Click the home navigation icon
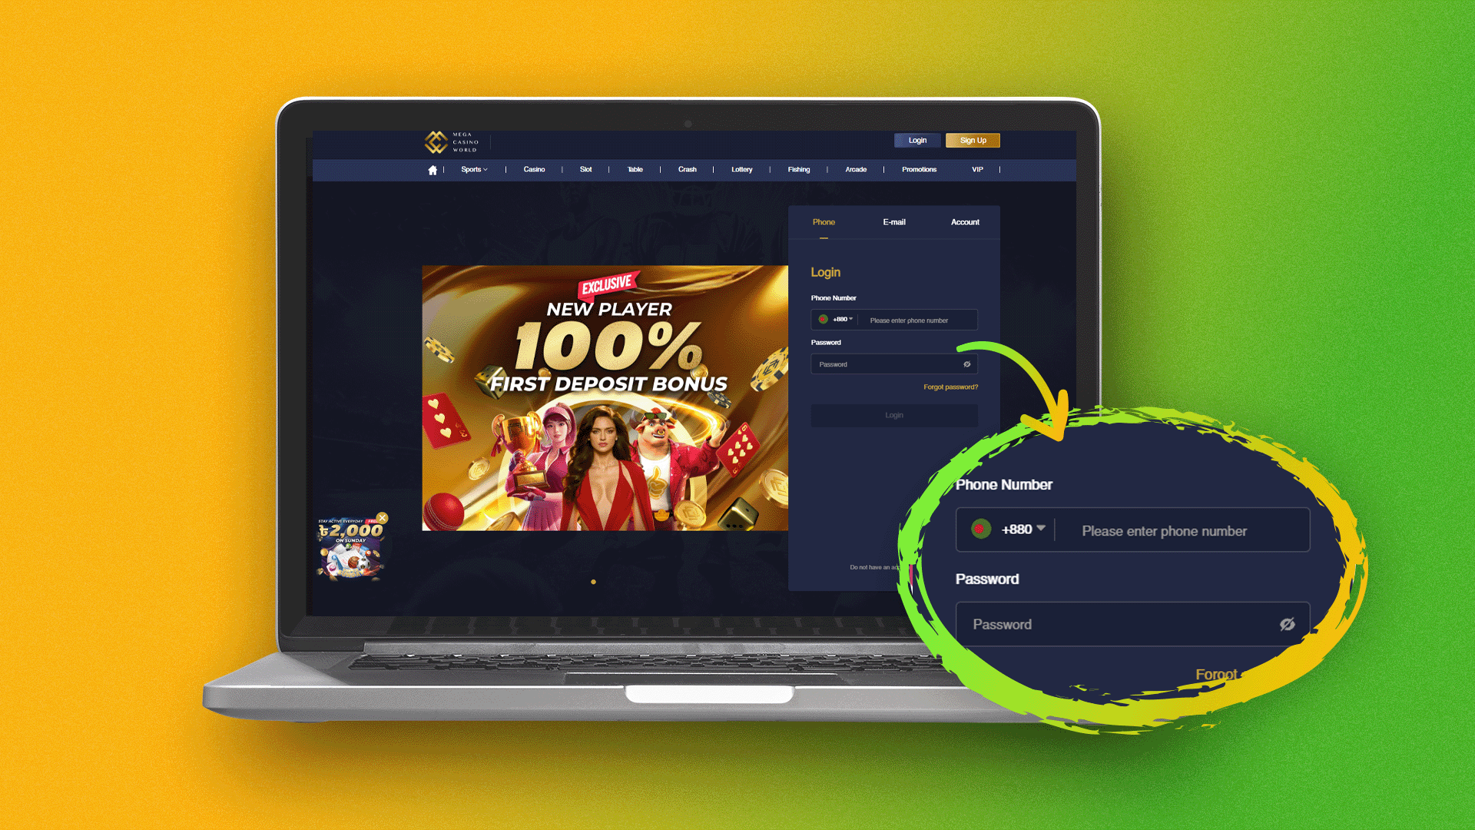1475x830 pixels. (x=433, y=169)
